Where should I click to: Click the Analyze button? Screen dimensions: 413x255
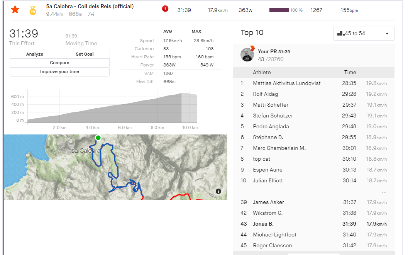[x=35, y=54]
